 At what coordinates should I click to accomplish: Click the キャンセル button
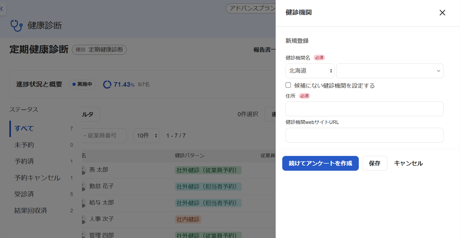[408, 163]
